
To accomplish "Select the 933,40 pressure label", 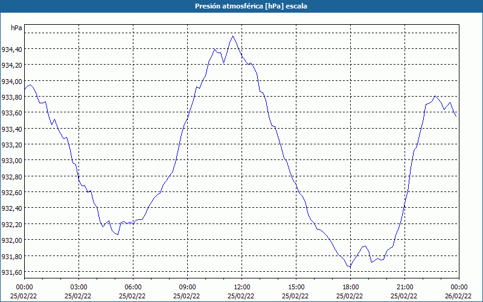I will [x=11, y=129].
